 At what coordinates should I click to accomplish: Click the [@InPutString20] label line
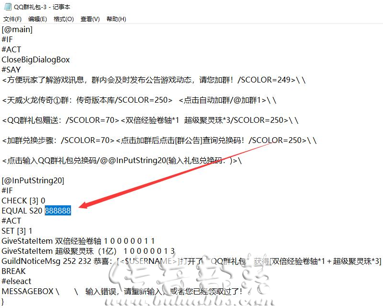33,181
